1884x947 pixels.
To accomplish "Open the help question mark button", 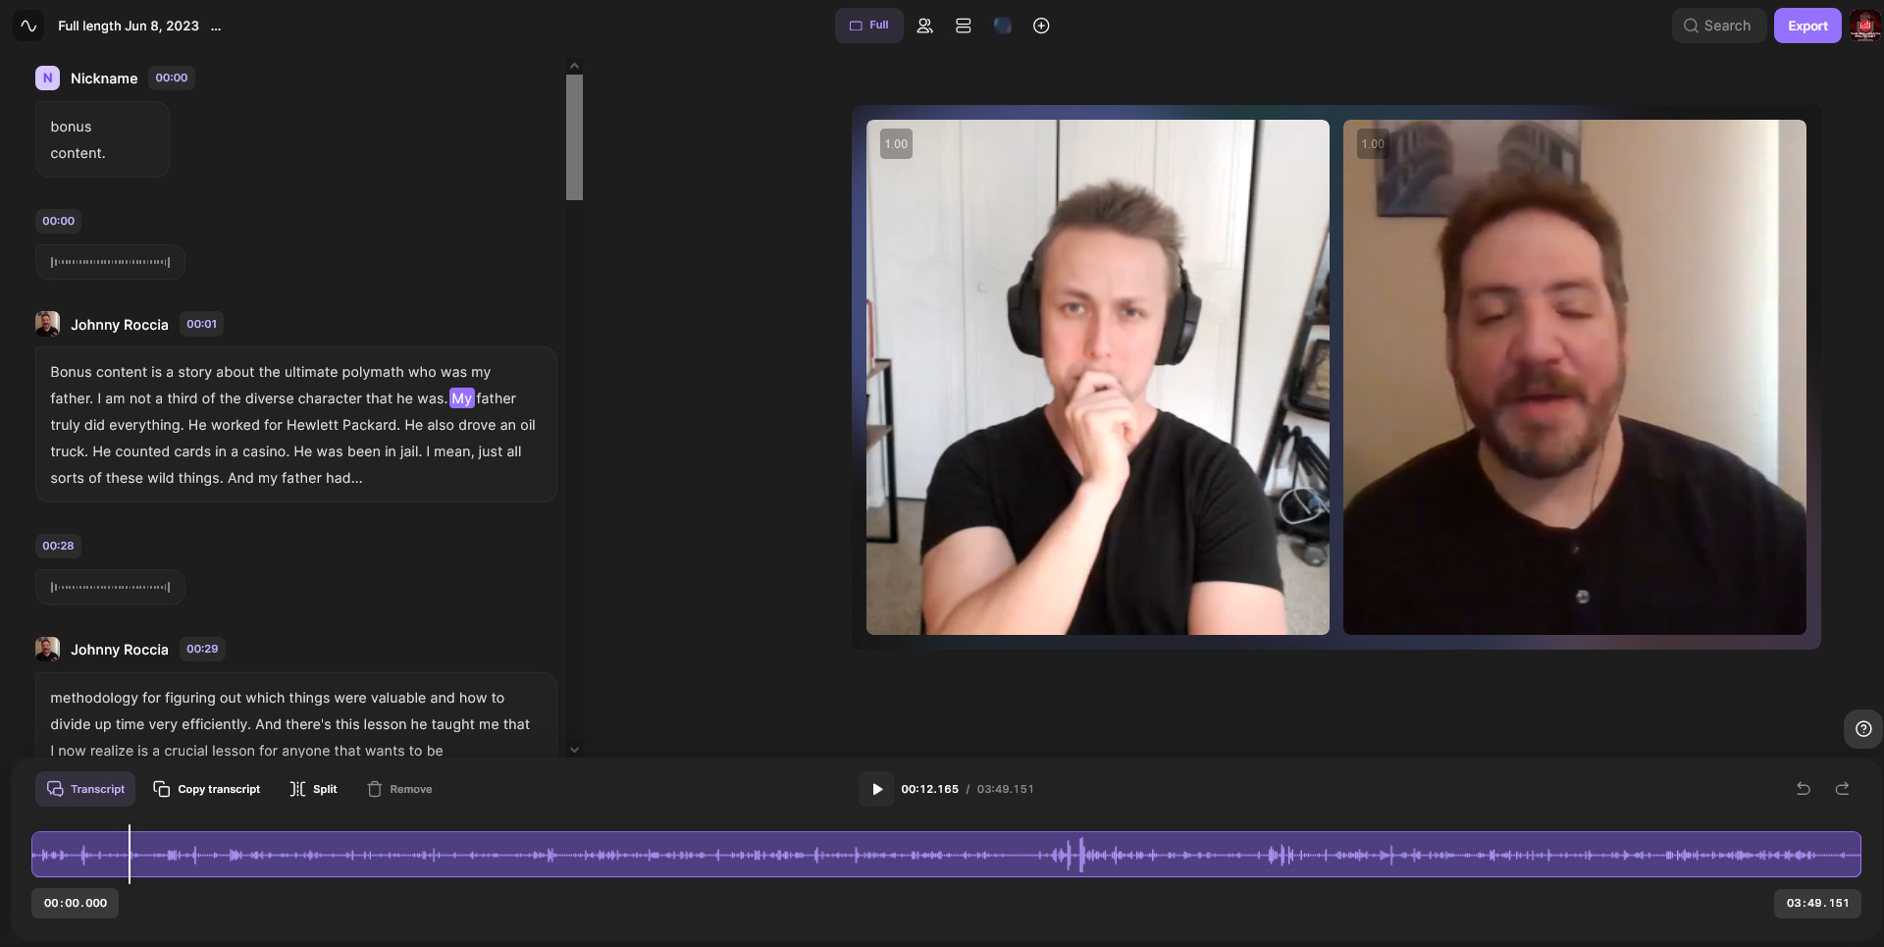I will click(1863, 729).
